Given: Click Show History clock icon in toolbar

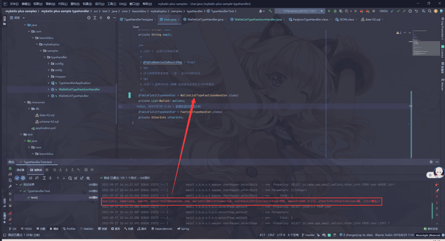Looking at the screenshot, I should pos(410,11).
